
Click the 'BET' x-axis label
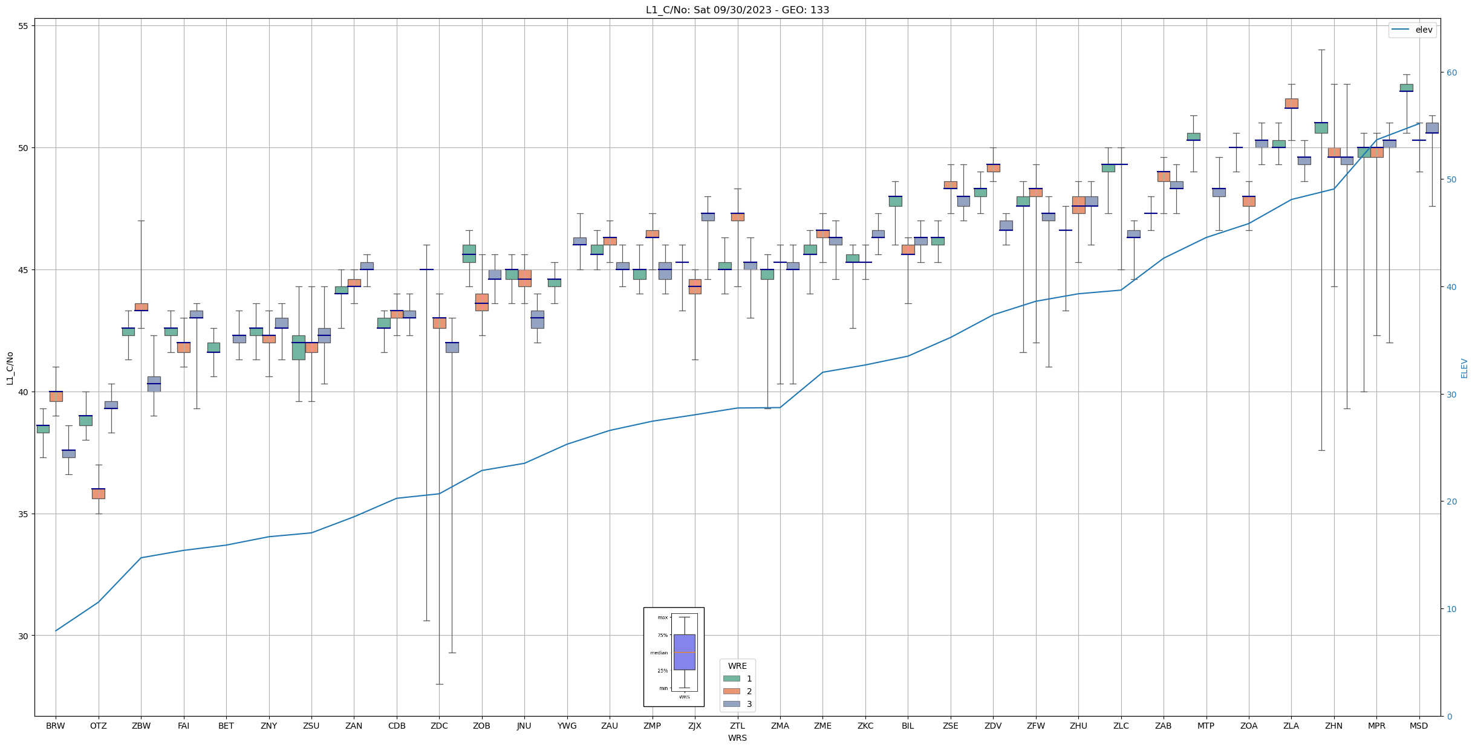coord(226,726)
